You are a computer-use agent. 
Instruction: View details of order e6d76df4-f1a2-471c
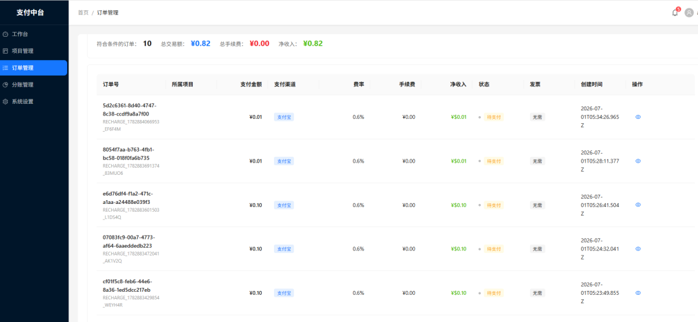pyautogui.click(x=638, y=205)
